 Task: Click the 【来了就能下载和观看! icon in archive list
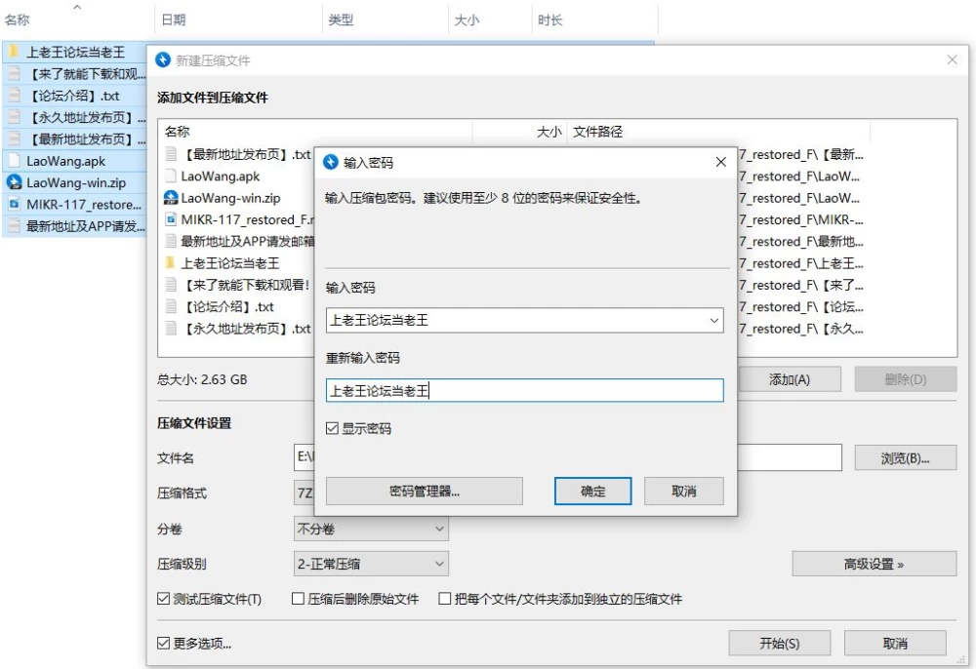[x=171, y=285]
